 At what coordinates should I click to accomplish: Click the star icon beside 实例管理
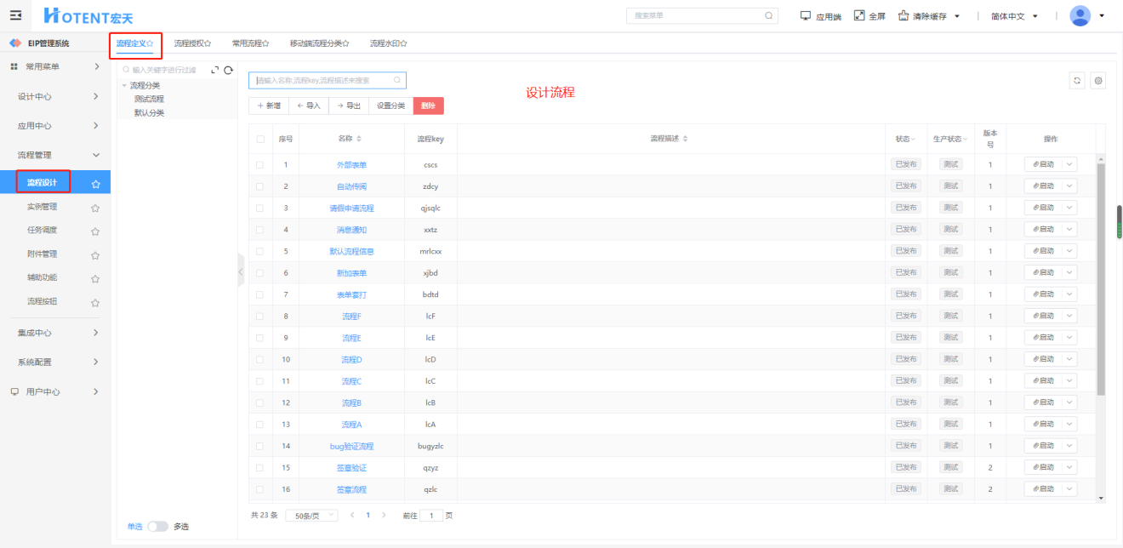[95, 207]
